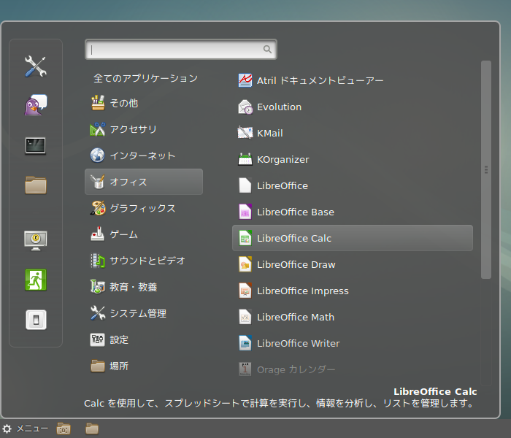Launch LibreOffice Impress icon
This screenshot has width=511, height=438.
245,291
